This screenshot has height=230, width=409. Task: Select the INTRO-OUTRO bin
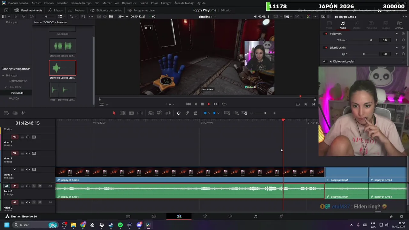tap(18, 81)
